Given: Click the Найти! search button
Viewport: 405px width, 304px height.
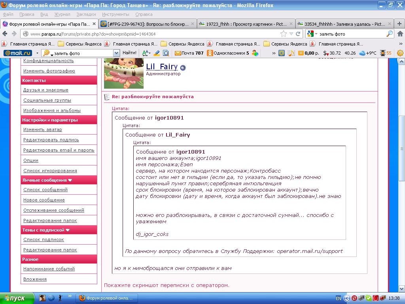Looking at the screenshot, I should tap(129, 53).
